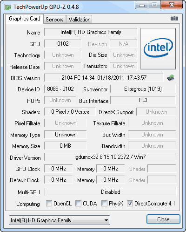
Task: Minimize the GPU-Z window
Action: coord(142,5)
